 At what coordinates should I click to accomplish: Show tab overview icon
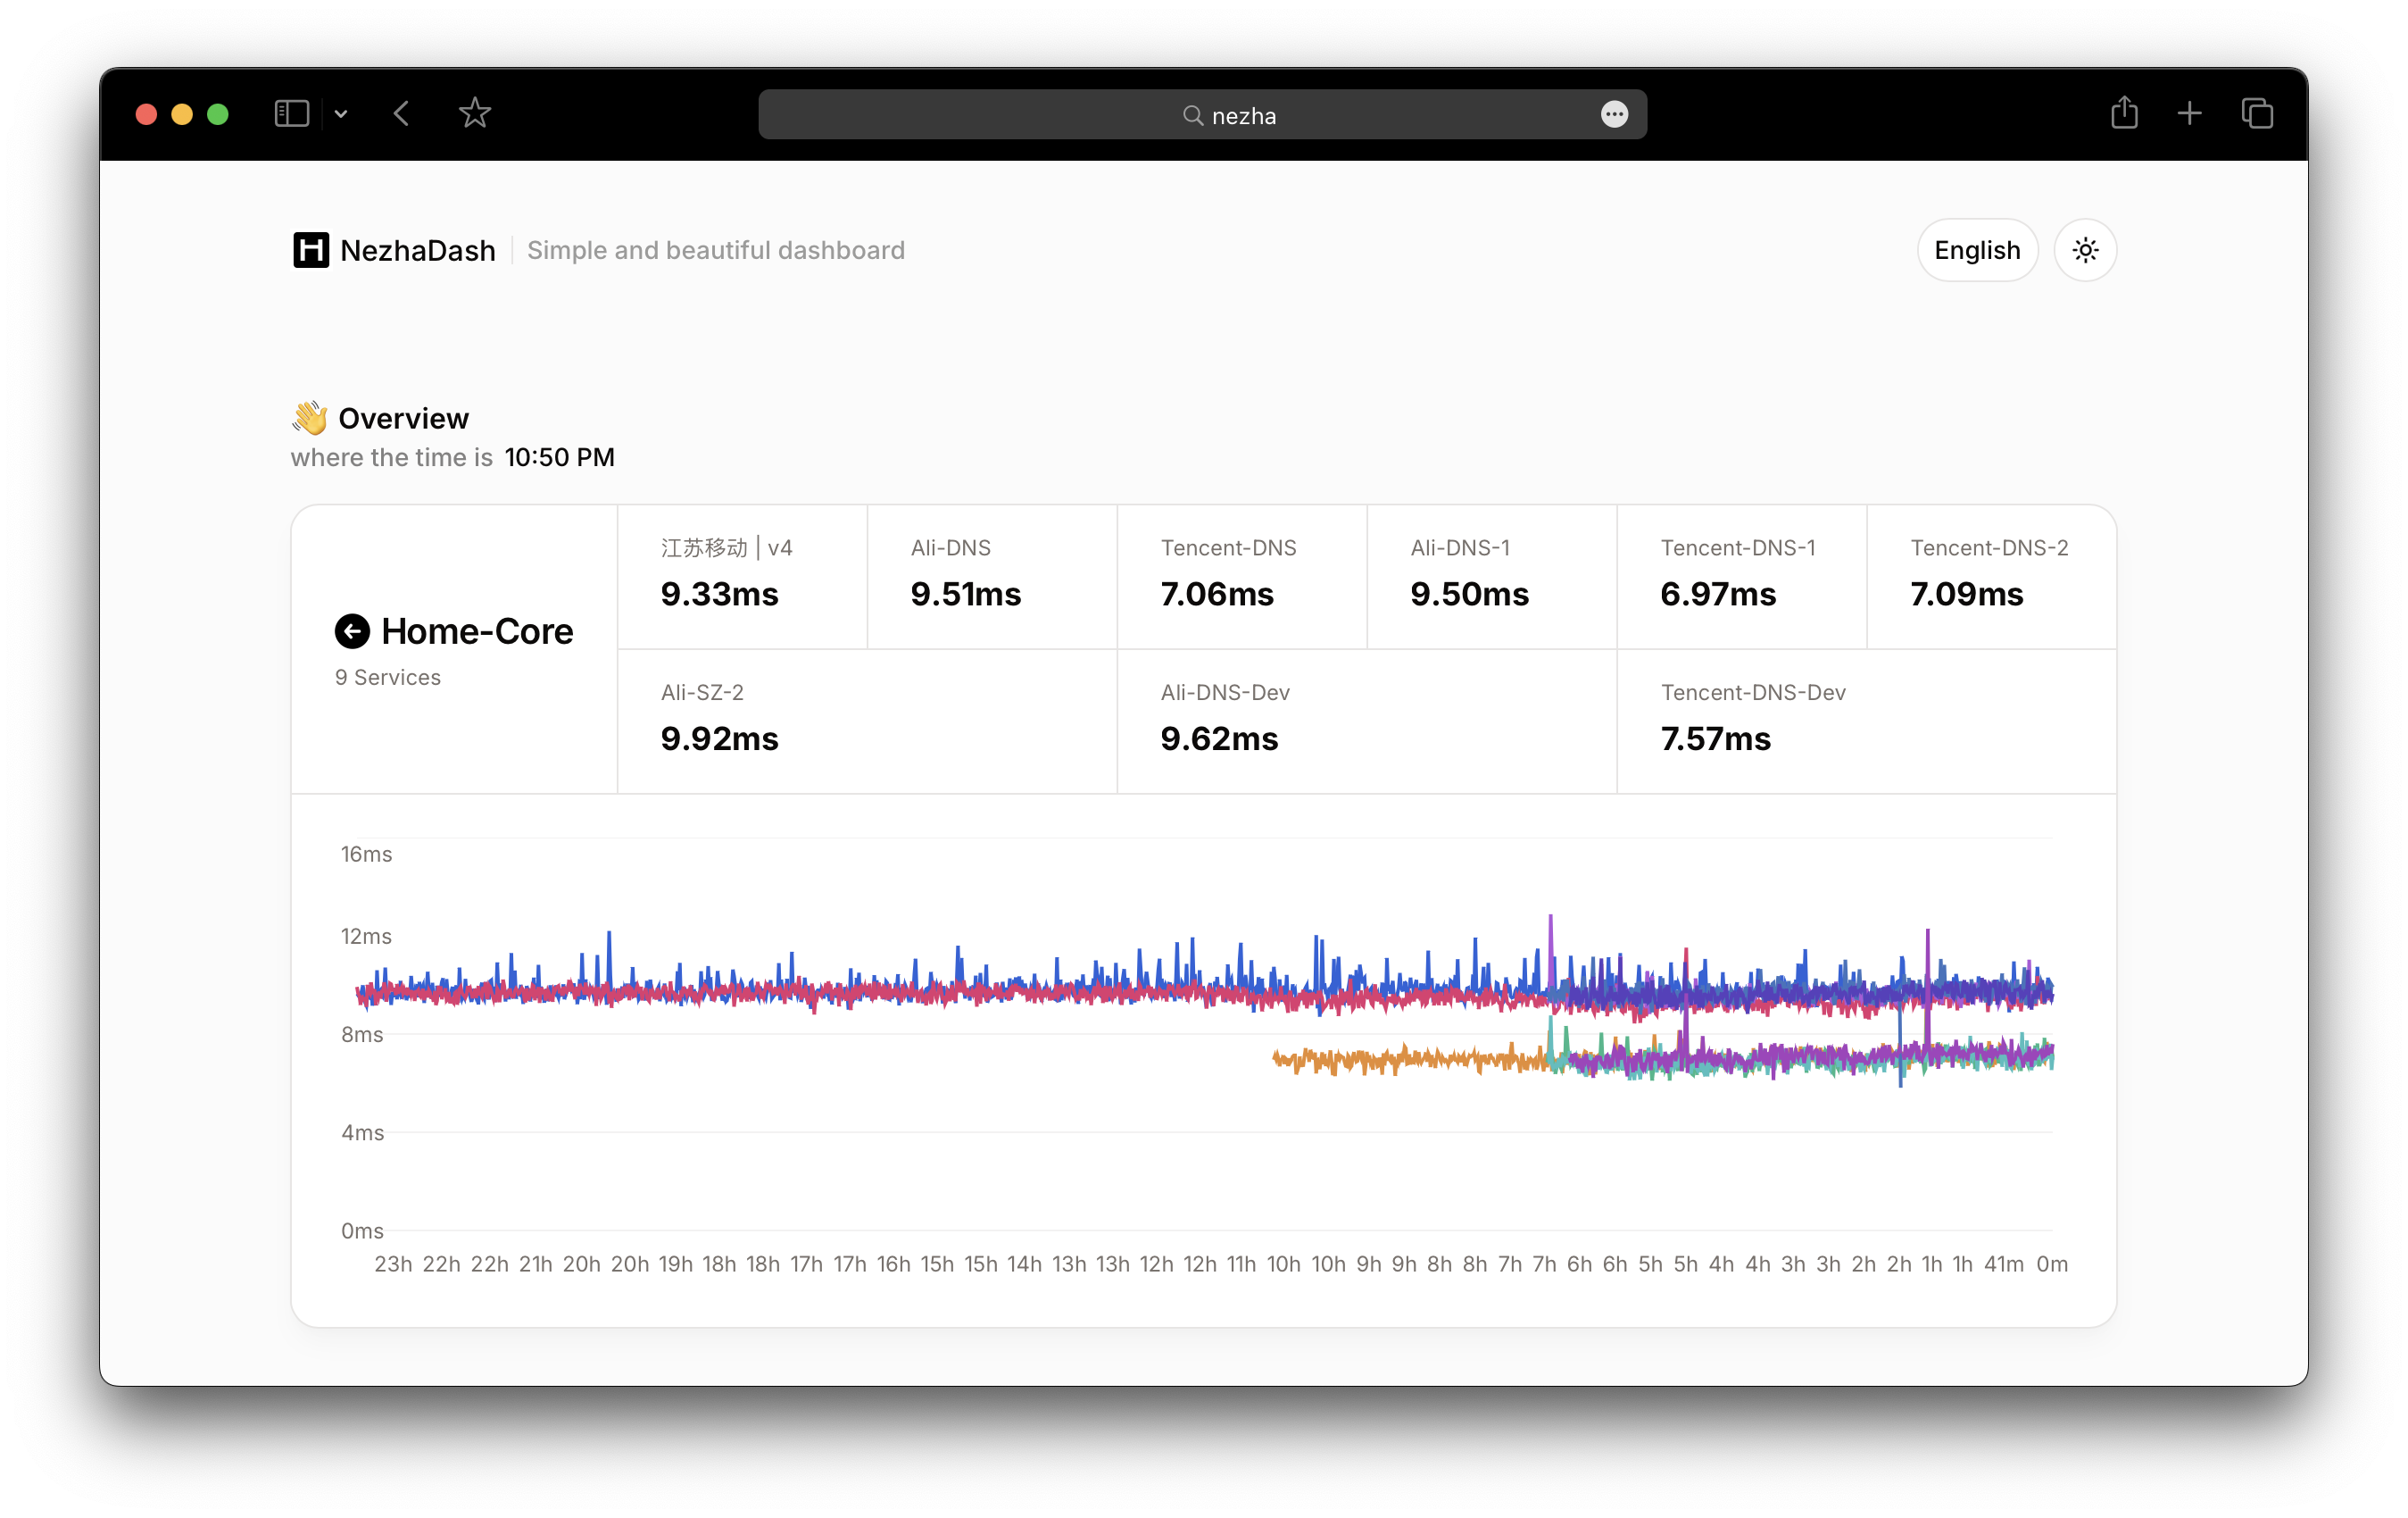click(x=2257, y=114)
